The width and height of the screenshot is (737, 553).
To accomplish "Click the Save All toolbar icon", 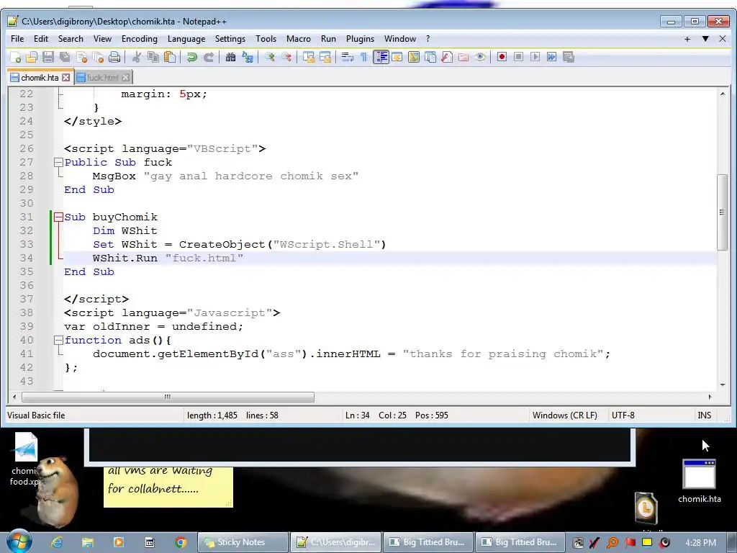I will pyautogui.click(x=64, y=58).
